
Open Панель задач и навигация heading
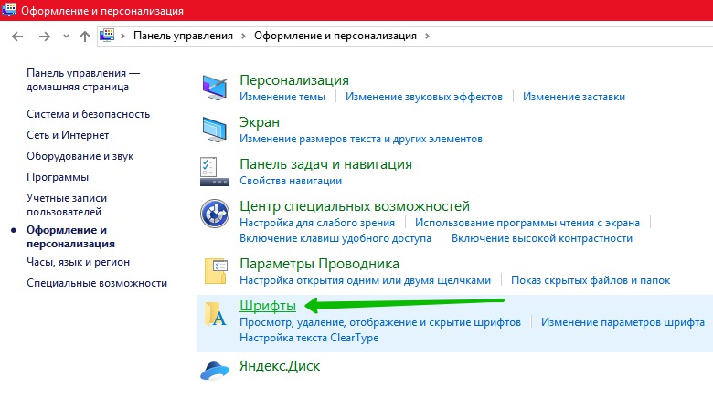coord(325,164)
